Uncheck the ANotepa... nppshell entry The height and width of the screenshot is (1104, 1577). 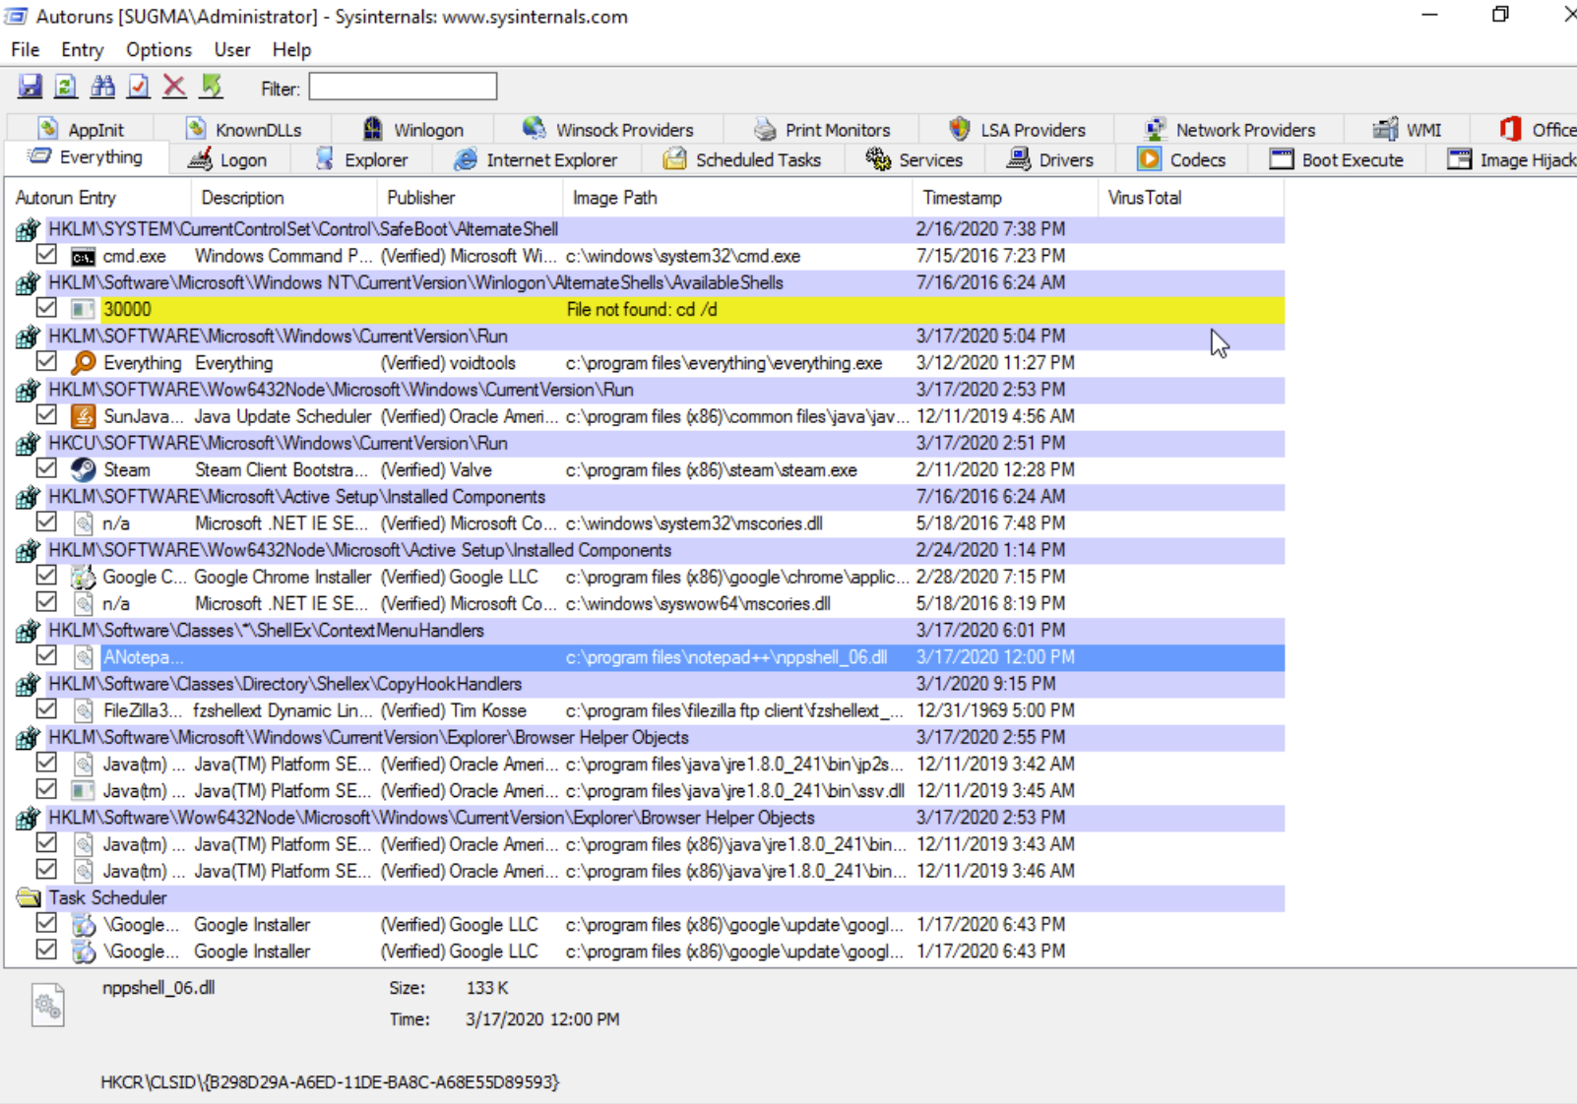tap(46, 655)
